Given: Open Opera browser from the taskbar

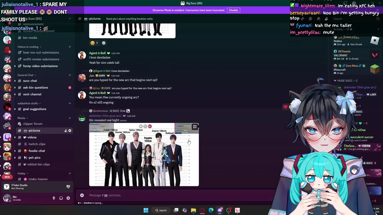Looking at the screenshot, I should click(202, 210).
